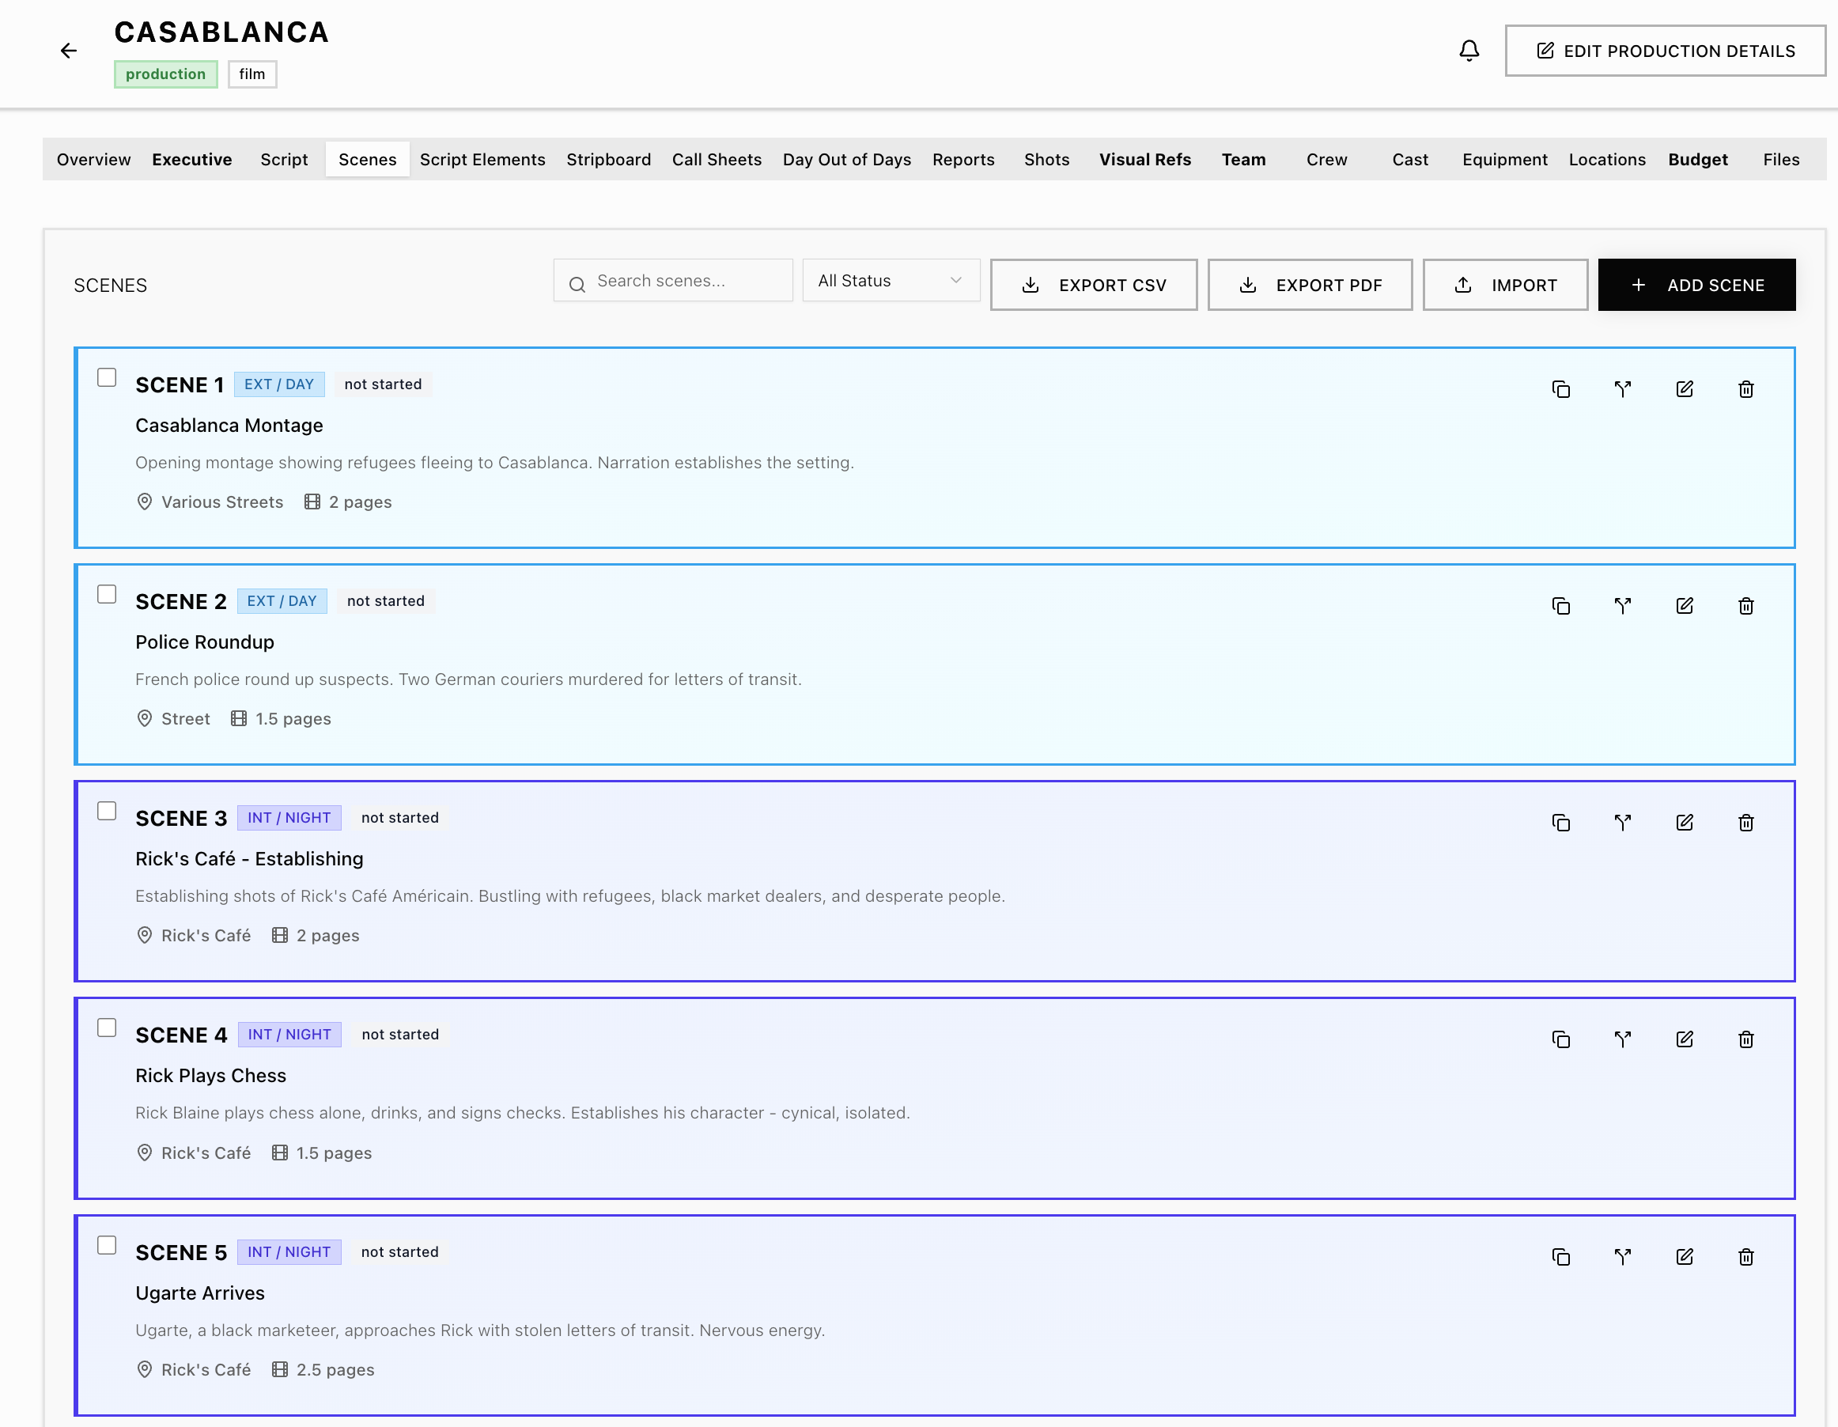Check the Scene 1 selection checkbox
1838x1427 pixels.
coord(107,378)
